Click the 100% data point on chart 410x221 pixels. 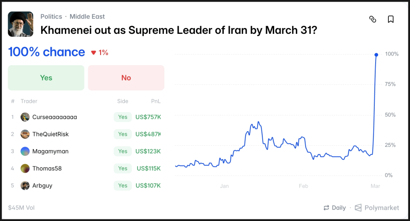point(376,55)
